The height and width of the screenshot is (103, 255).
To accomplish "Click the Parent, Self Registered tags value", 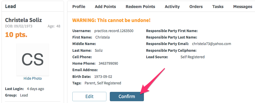I will 103,83.
